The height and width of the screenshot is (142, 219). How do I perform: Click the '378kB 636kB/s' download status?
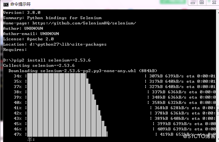[172, 113]
